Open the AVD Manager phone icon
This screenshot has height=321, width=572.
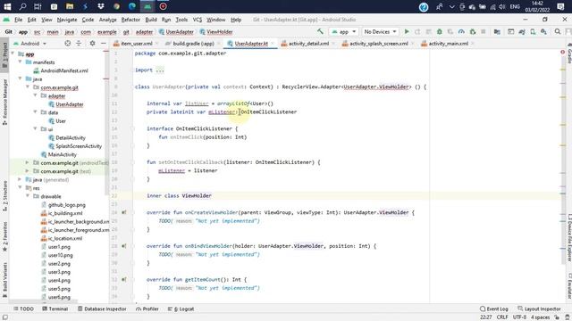533,32
